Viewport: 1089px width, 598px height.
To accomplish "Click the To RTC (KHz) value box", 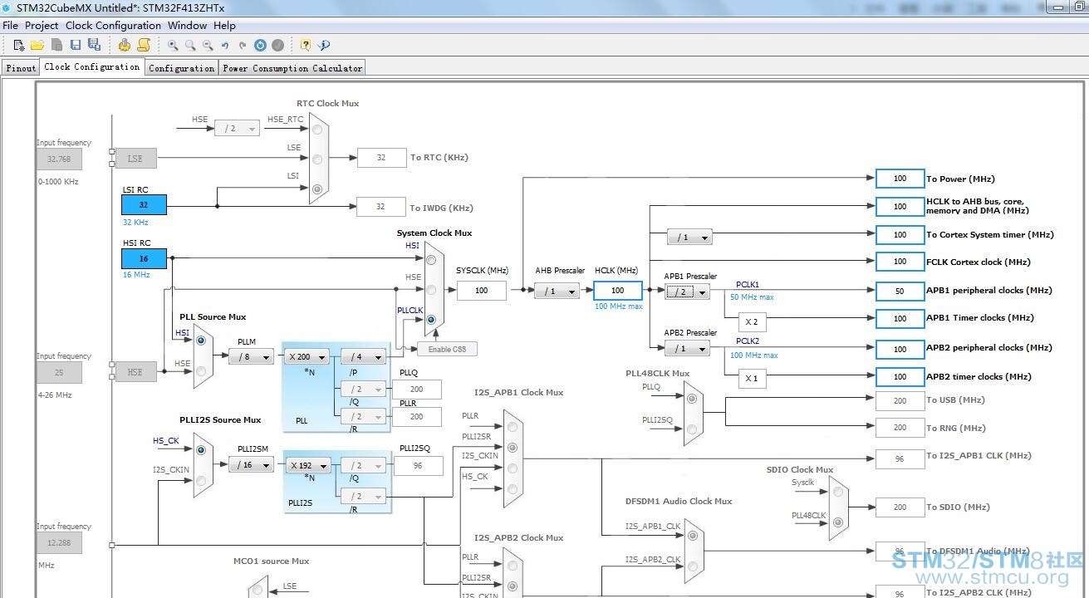I will pos(381,158).
